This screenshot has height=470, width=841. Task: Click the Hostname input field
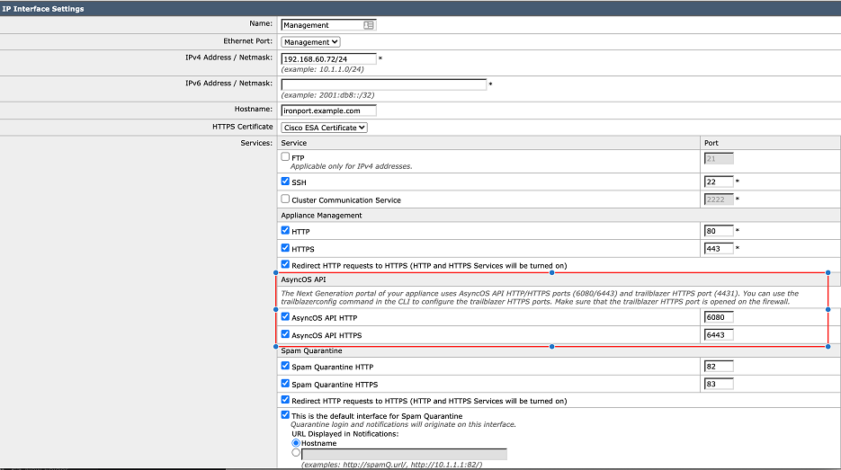click(x=328, y=111)
